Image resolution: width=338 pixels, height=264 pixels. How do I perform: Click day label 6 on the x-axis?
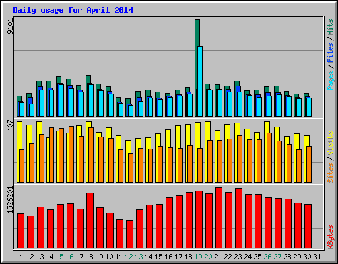pyautogui.click(x=71, y=257)
